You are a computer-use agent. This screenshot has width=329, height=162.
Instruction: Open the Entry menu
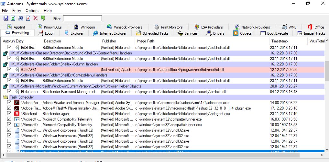point(16,10)
